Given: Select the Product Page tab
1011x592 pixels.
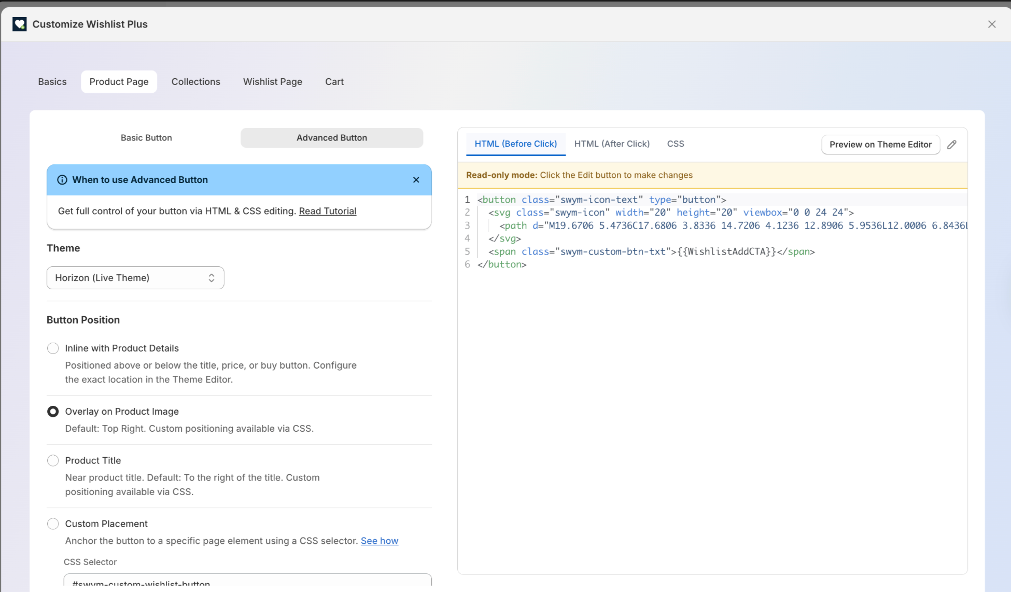Looking at the screenshot, I should (x=119, y=82).
